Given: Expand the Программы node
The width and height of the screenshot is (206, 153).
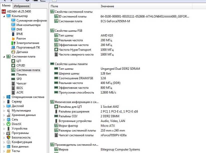Looking at the screenshot, I should [4, 133].
